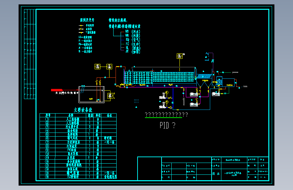Select the intake tank rectangle outline
This screenshot has width=293, height=190.
coord(91,94)
